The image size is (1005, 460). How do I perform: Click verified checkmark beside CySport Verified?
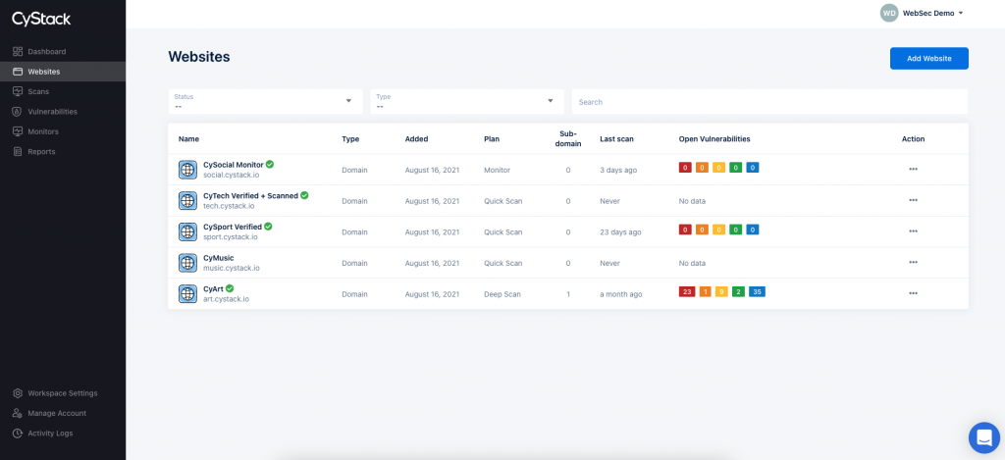click(268, 227)
